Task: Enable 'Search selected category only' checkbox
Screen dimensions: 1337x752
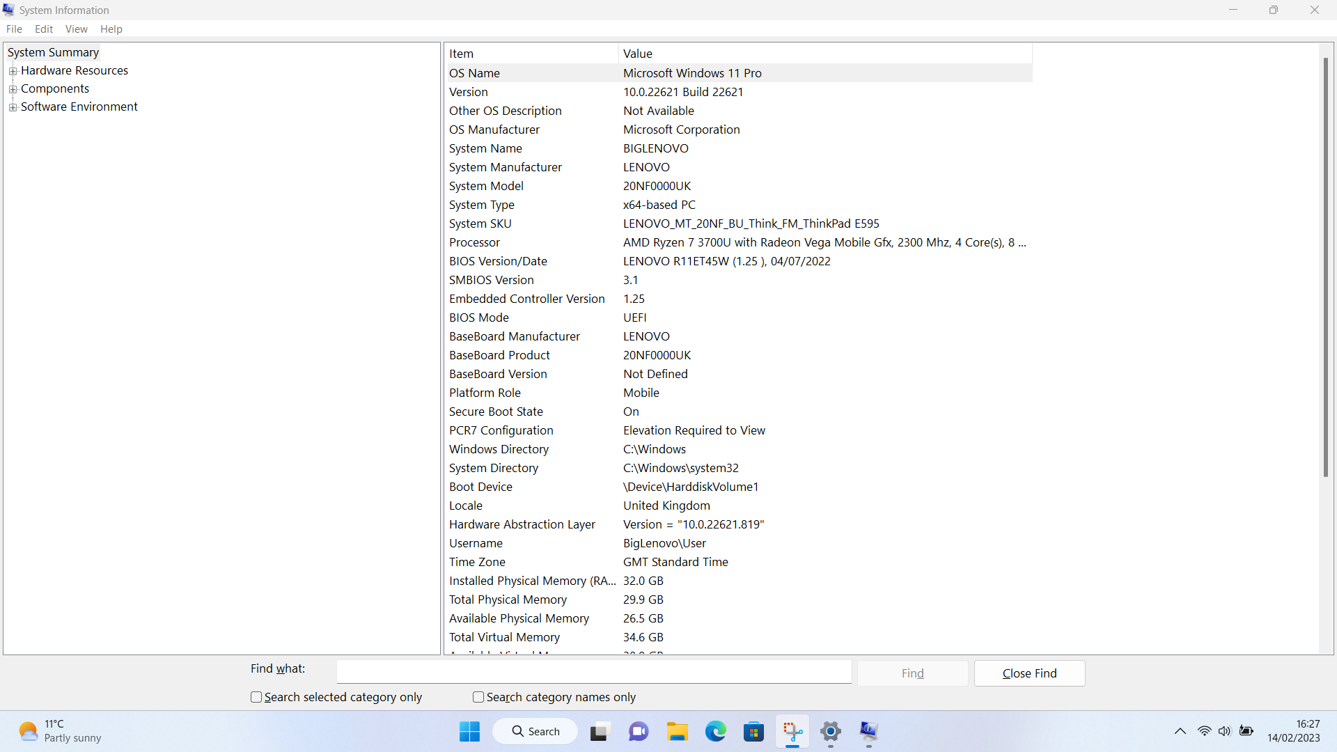Action: pos(256,697)
